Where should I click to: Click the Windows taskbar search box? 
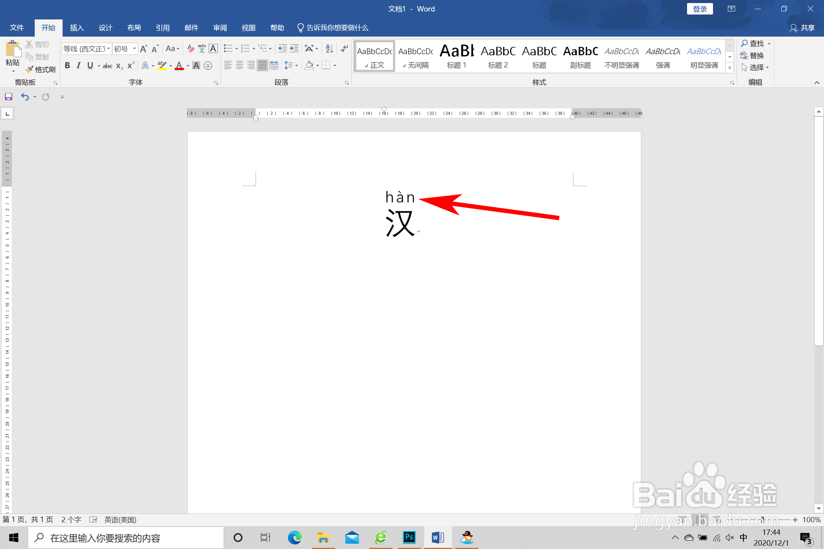pyautogui.click(x=126, y=538)
